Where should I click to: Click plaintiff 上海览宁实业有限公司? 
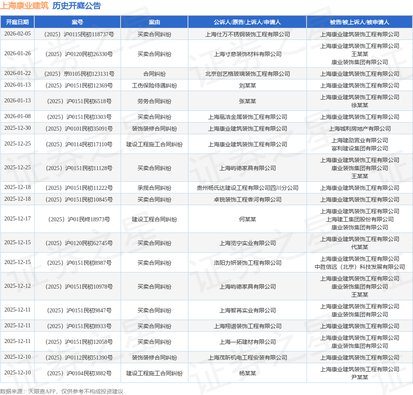(x=248, y=243)
